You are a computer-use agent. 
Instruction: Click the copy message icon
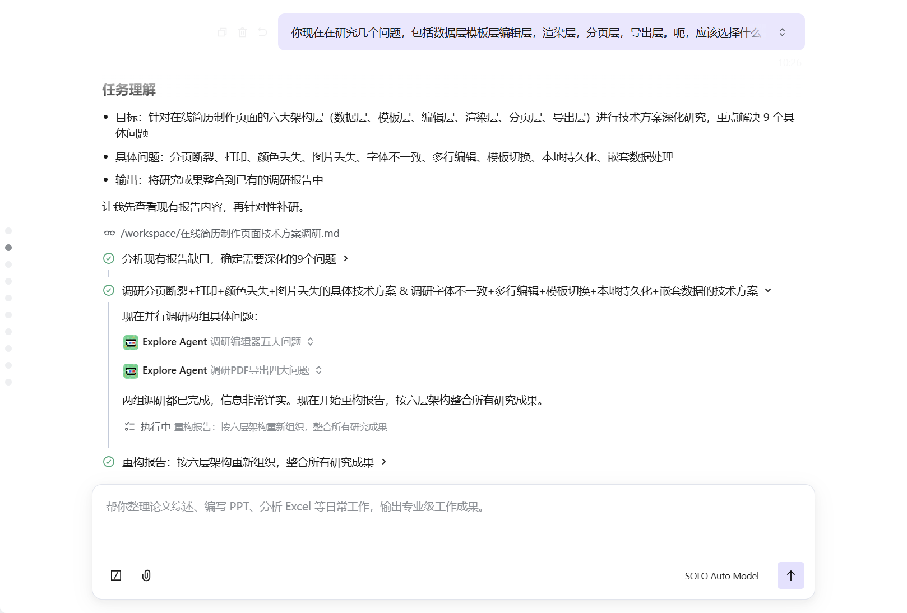[x=222, y=32]
